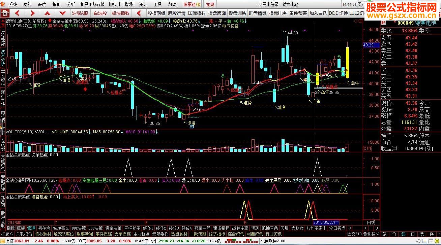Select the 自选股 toolbar button
The height and width of the screenshot is (245, 441).
[100, 13]
